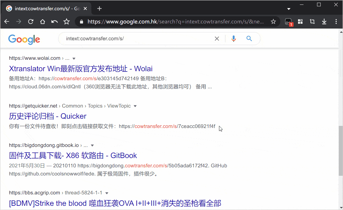Start voice search with microphone icon
Image resolution: width=343 pixels, height=210 pixels.
233,38
